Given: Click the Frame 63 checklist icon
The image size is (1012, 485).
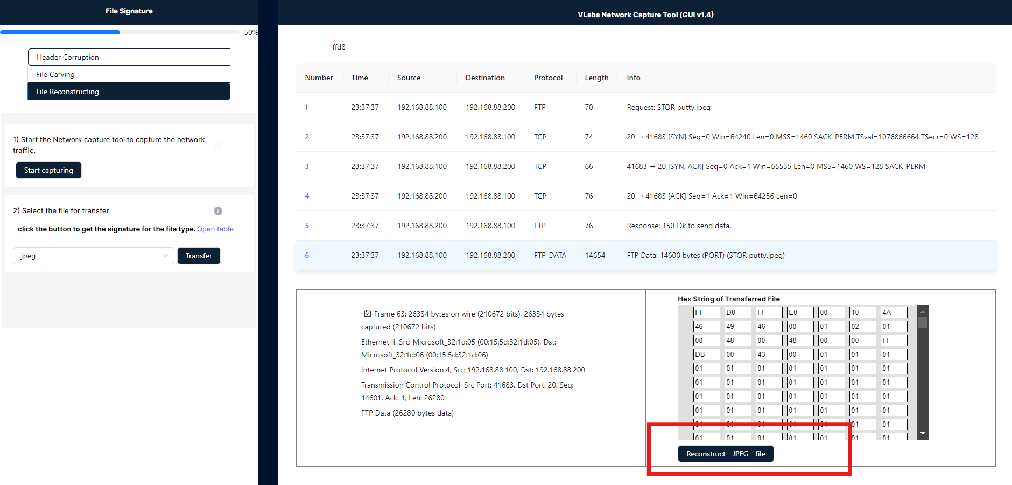Looking at the screenshot, I should [367, 314].
